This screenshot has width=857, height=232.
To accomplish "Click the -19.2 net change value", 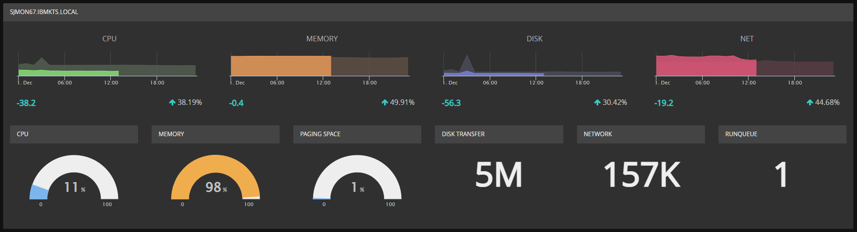I will (x=664, y=103).
